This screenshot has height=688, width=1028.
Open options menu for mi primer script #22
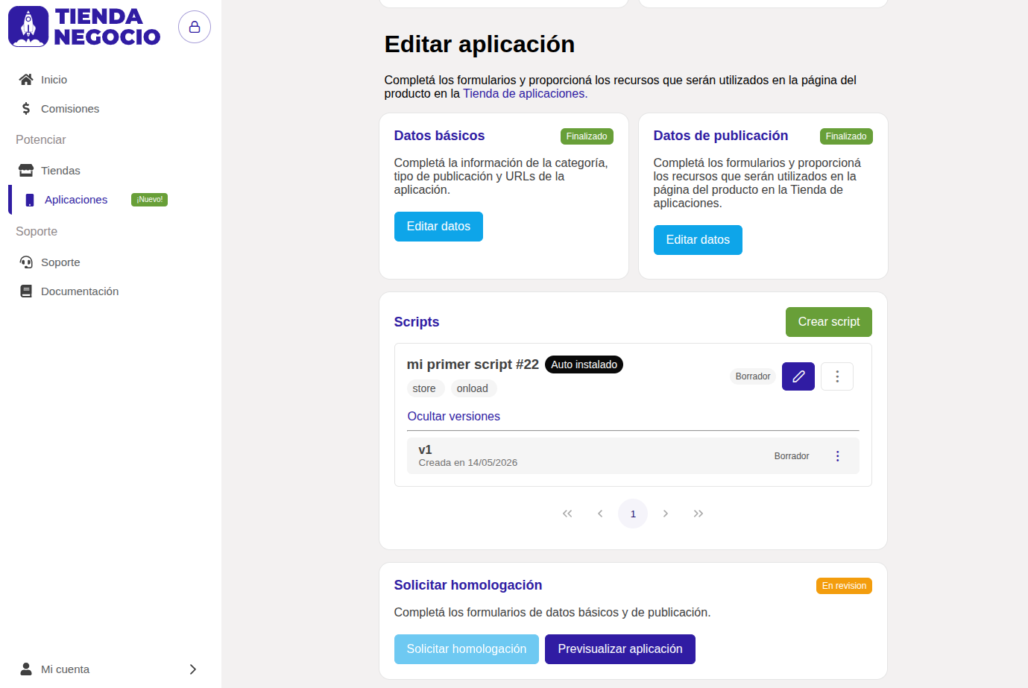pos(837,376)
